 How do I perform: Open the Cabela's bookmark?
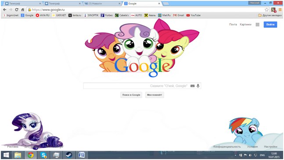click(x=122, y=15)
